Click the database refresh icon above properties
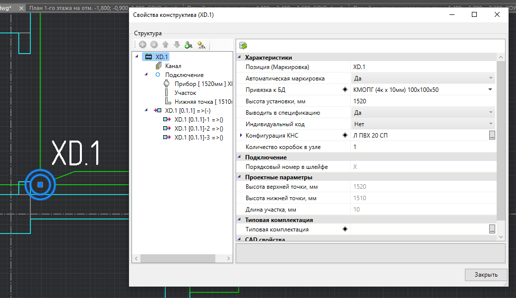This screenshot has height=298, width=516. [x=243, y=46]
